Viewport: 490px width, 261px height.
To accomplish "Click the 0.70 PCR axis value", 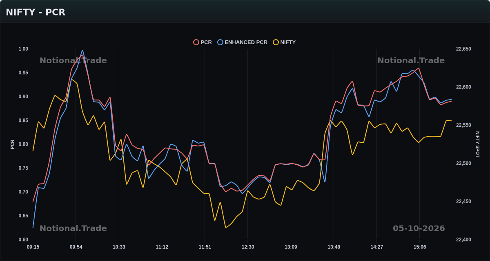I will tap(23, 192).
